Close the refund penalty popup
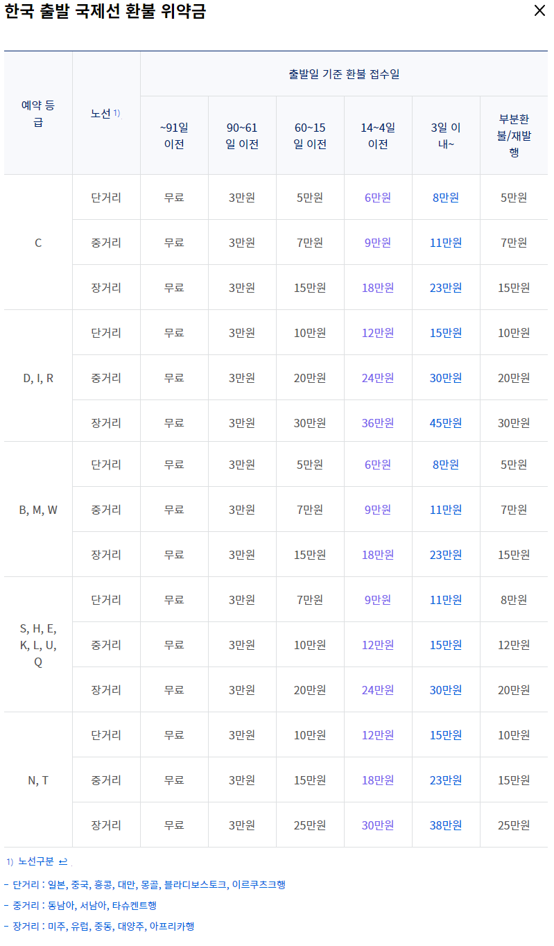 (x=539, y=11)
